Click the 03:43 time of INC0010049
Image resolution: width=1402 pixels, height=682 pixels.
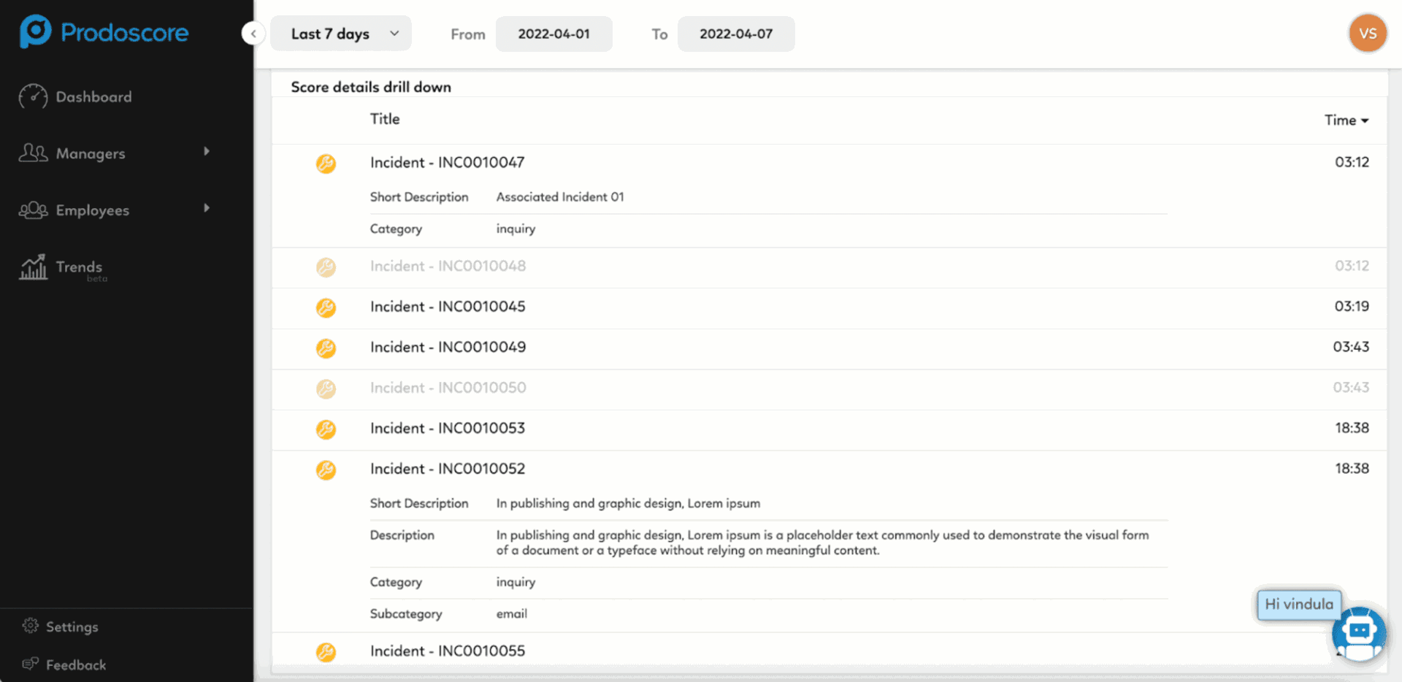point(1351,348)
